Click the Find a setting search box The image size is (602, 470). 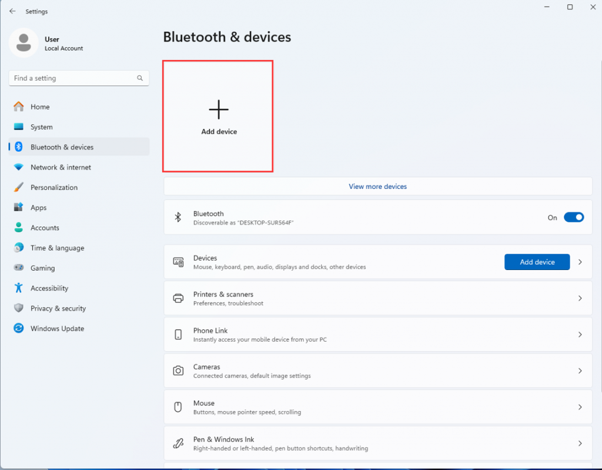(x=79, y=78)
